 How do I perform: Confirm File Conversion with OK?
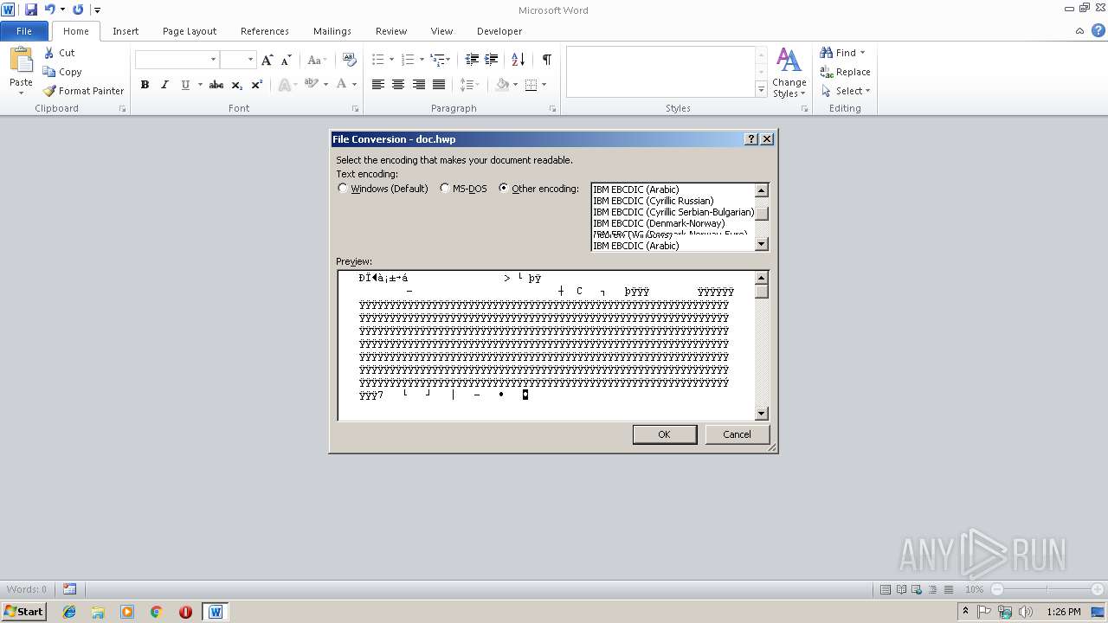(x=665, y=434)
